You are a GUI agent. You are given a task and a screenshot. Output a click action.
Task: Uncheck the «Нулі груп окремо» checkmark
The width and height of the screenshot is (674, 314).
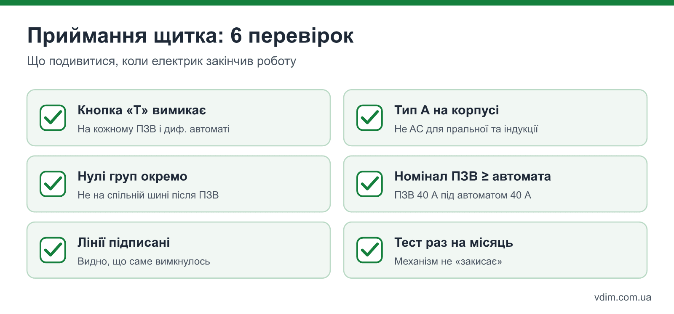click(x=53, y=184)
